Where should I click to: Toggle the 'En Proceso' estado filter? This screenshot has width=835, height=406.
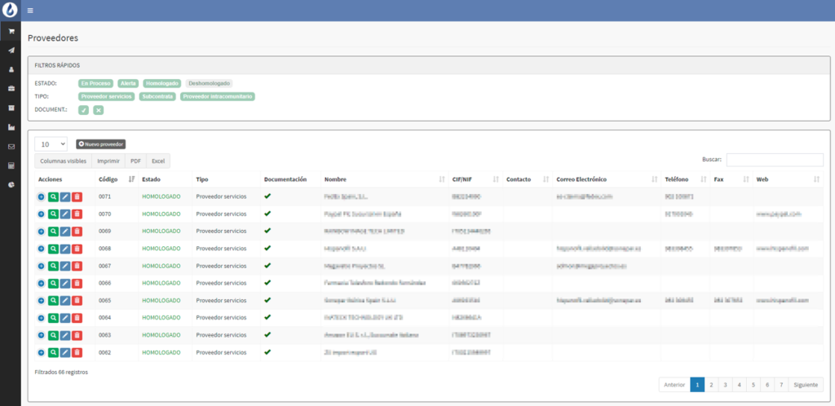pyautogui.click(x=96, y=83)
